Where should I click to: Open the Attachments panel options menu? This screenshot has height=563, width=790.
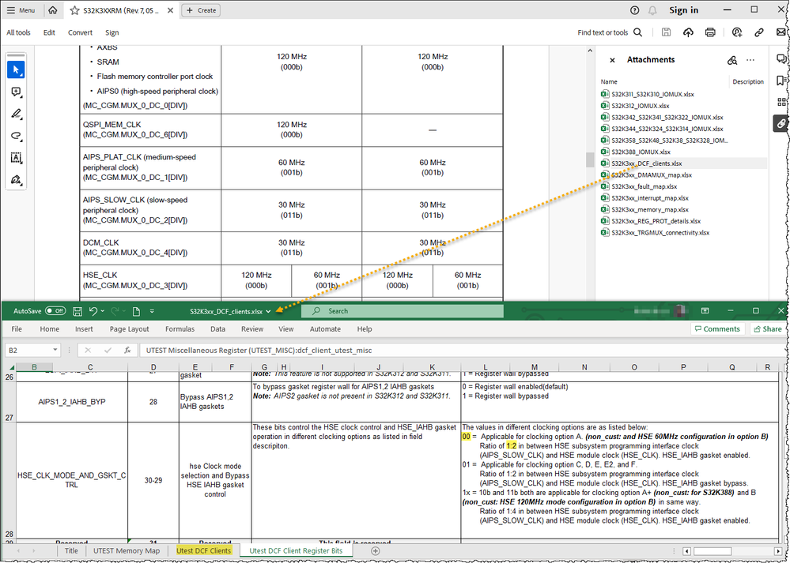(750, 59)
